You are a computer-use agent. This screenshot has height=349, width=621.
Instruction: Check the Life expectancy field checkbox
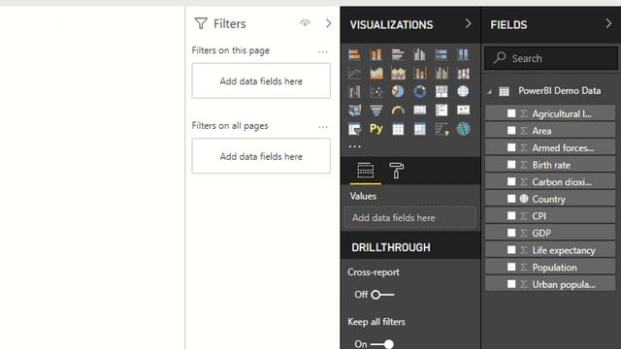click(x=511, y=250)
